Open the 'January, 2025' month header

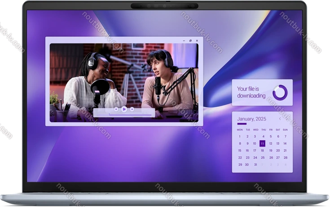click(251, 119)
